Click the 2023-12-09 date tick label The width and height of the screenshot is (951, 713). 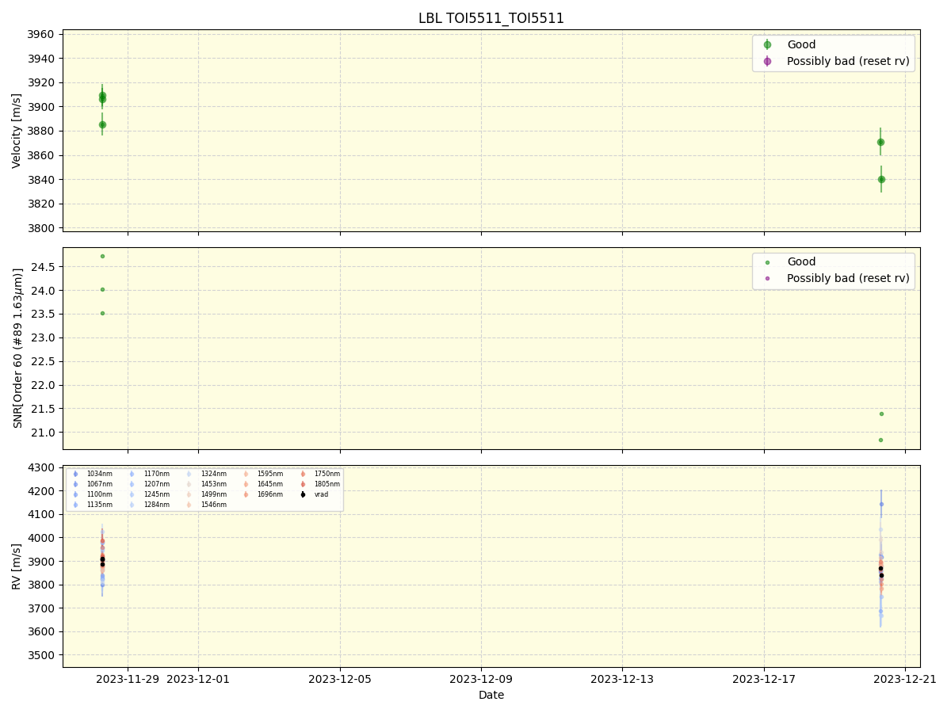481,679
